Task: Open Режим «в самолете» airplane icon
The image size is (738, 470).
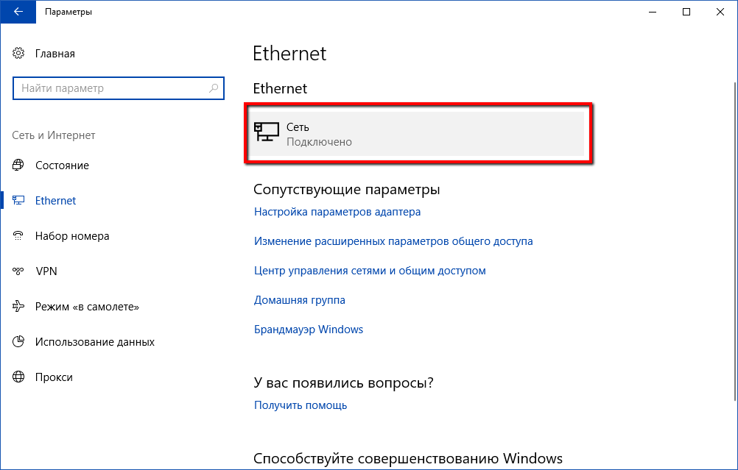Action: [x=18, y=306]
